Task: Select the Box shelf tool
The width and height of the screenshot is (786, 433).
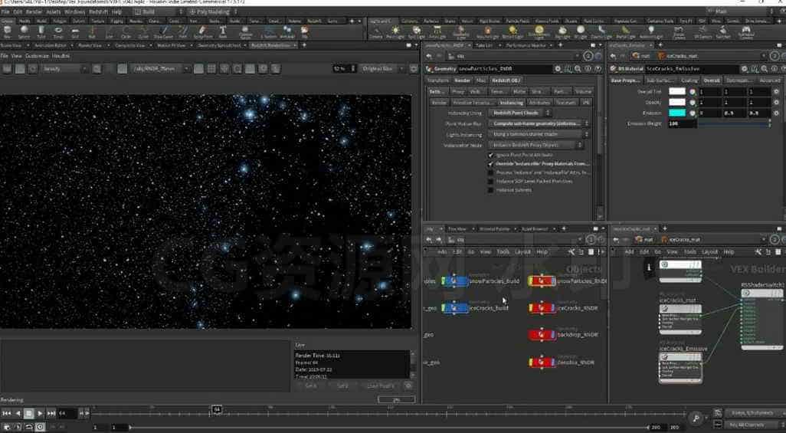Action: pos(7,31)
